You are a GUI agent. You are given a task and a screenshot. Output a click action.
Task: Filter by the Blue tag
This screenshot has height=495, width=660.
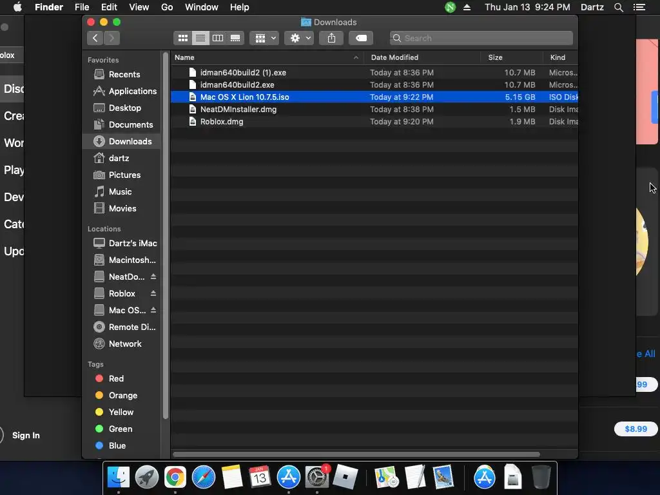[122, 446]
